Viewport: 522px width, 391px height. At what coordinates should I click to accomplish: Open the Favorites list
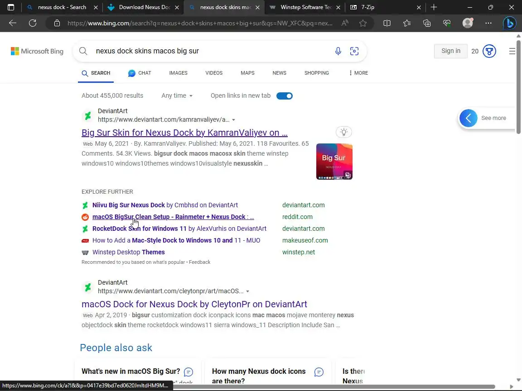tap(407, 23)
